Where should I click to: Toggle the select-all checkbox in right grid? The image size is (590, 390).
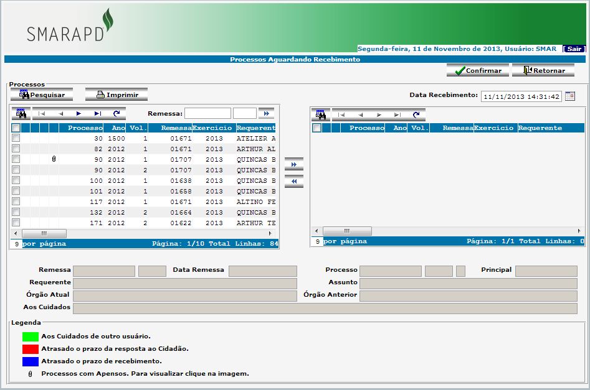coord(317,128)
